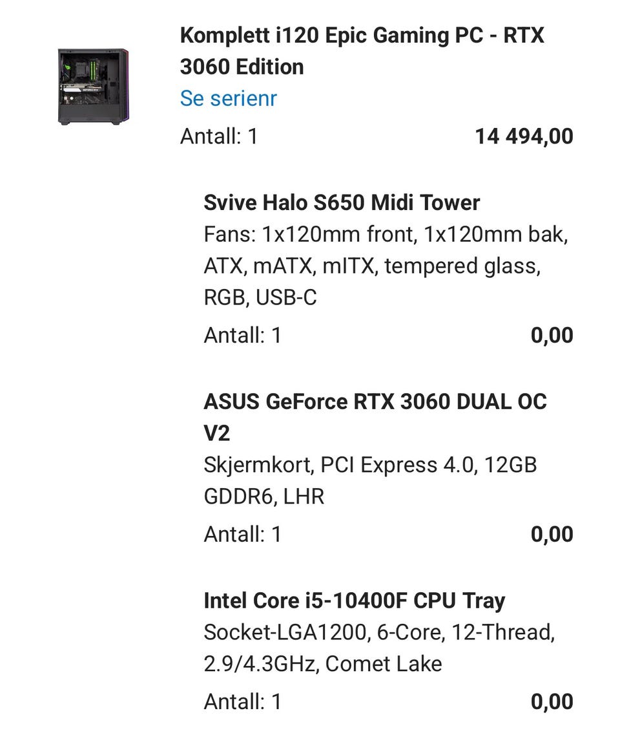Select 'Antall: 1' under Intel Core i5-10400F

click(242, 701)
